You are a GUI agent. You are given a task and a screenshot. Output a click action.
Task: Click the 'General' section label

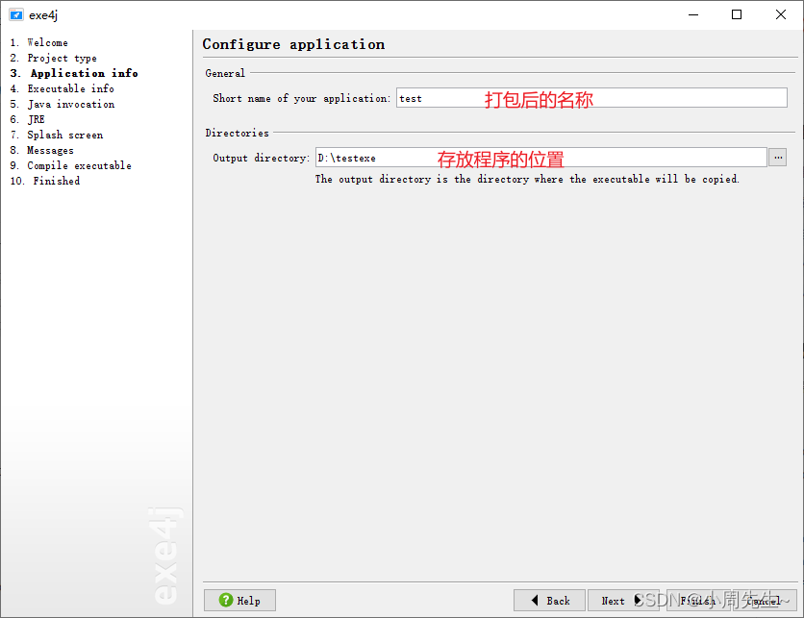(x=225, y=73)
